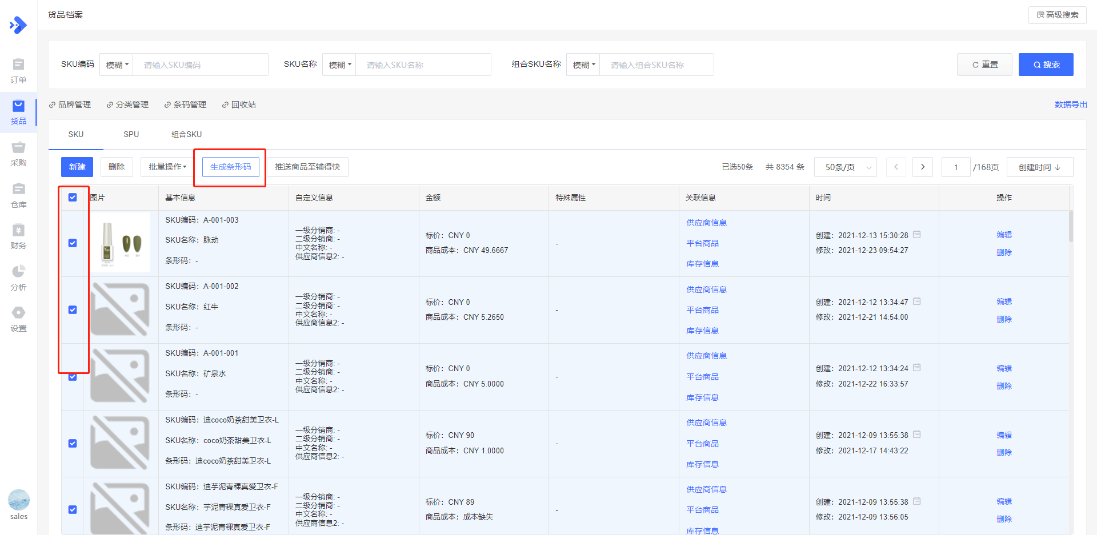Click the product thumbnail for A-001-003
The image size is (1097, 535).
click(121, 243)
